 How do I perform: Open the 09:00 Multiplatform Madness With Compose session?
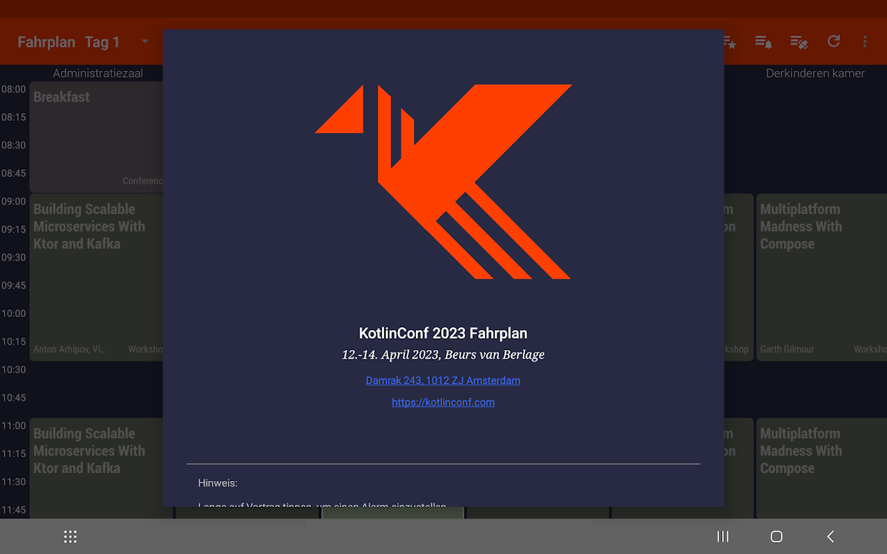(x=821, y=277)
